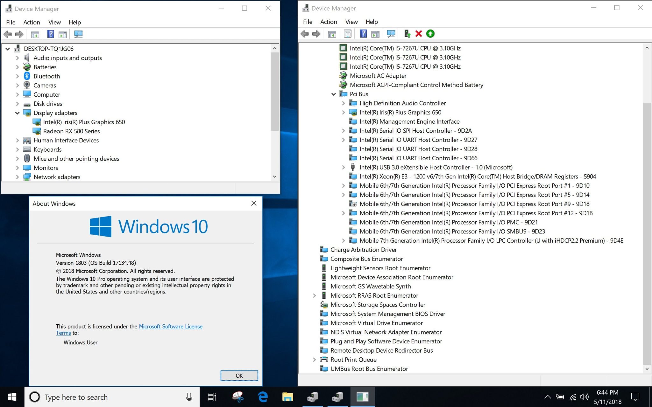The height and width of the screenshot is (407, 652).
Task: Click the Update device driver toolbar icon
Action: (x=407, y=34)
